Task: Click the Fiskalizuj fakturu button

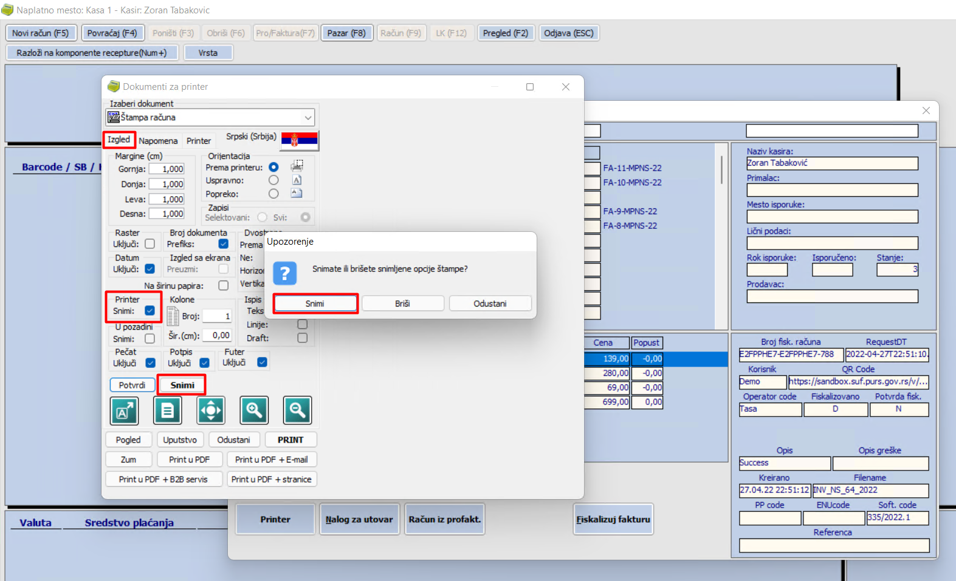Action: point(613,519)
